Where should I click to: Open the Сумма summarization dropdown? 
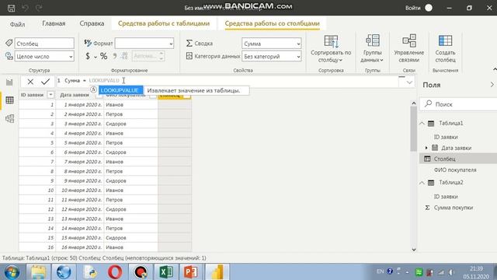272,44
